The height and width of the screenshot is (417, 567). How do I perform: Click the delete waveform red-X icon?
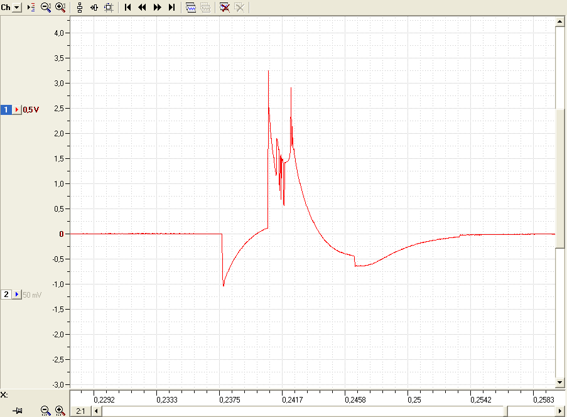[224, 8]
